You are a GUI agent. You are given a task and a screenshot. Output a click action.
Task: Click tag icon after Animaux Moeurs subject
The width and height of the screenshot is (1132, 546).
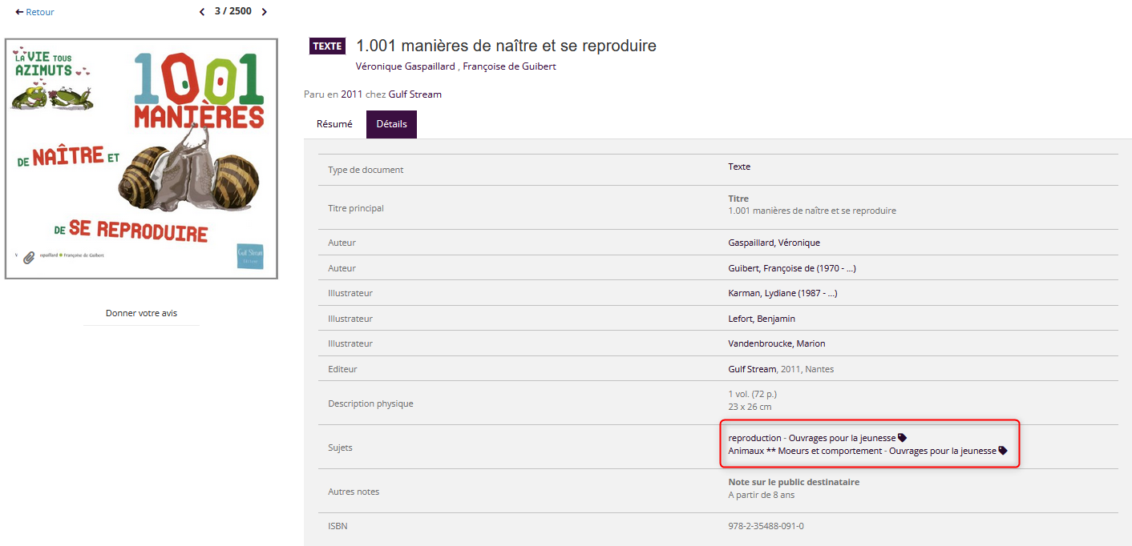1002,451
